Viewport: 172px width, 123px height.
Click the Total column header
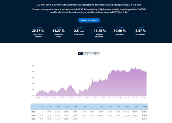pyautogui.click(x=145, y=107)
